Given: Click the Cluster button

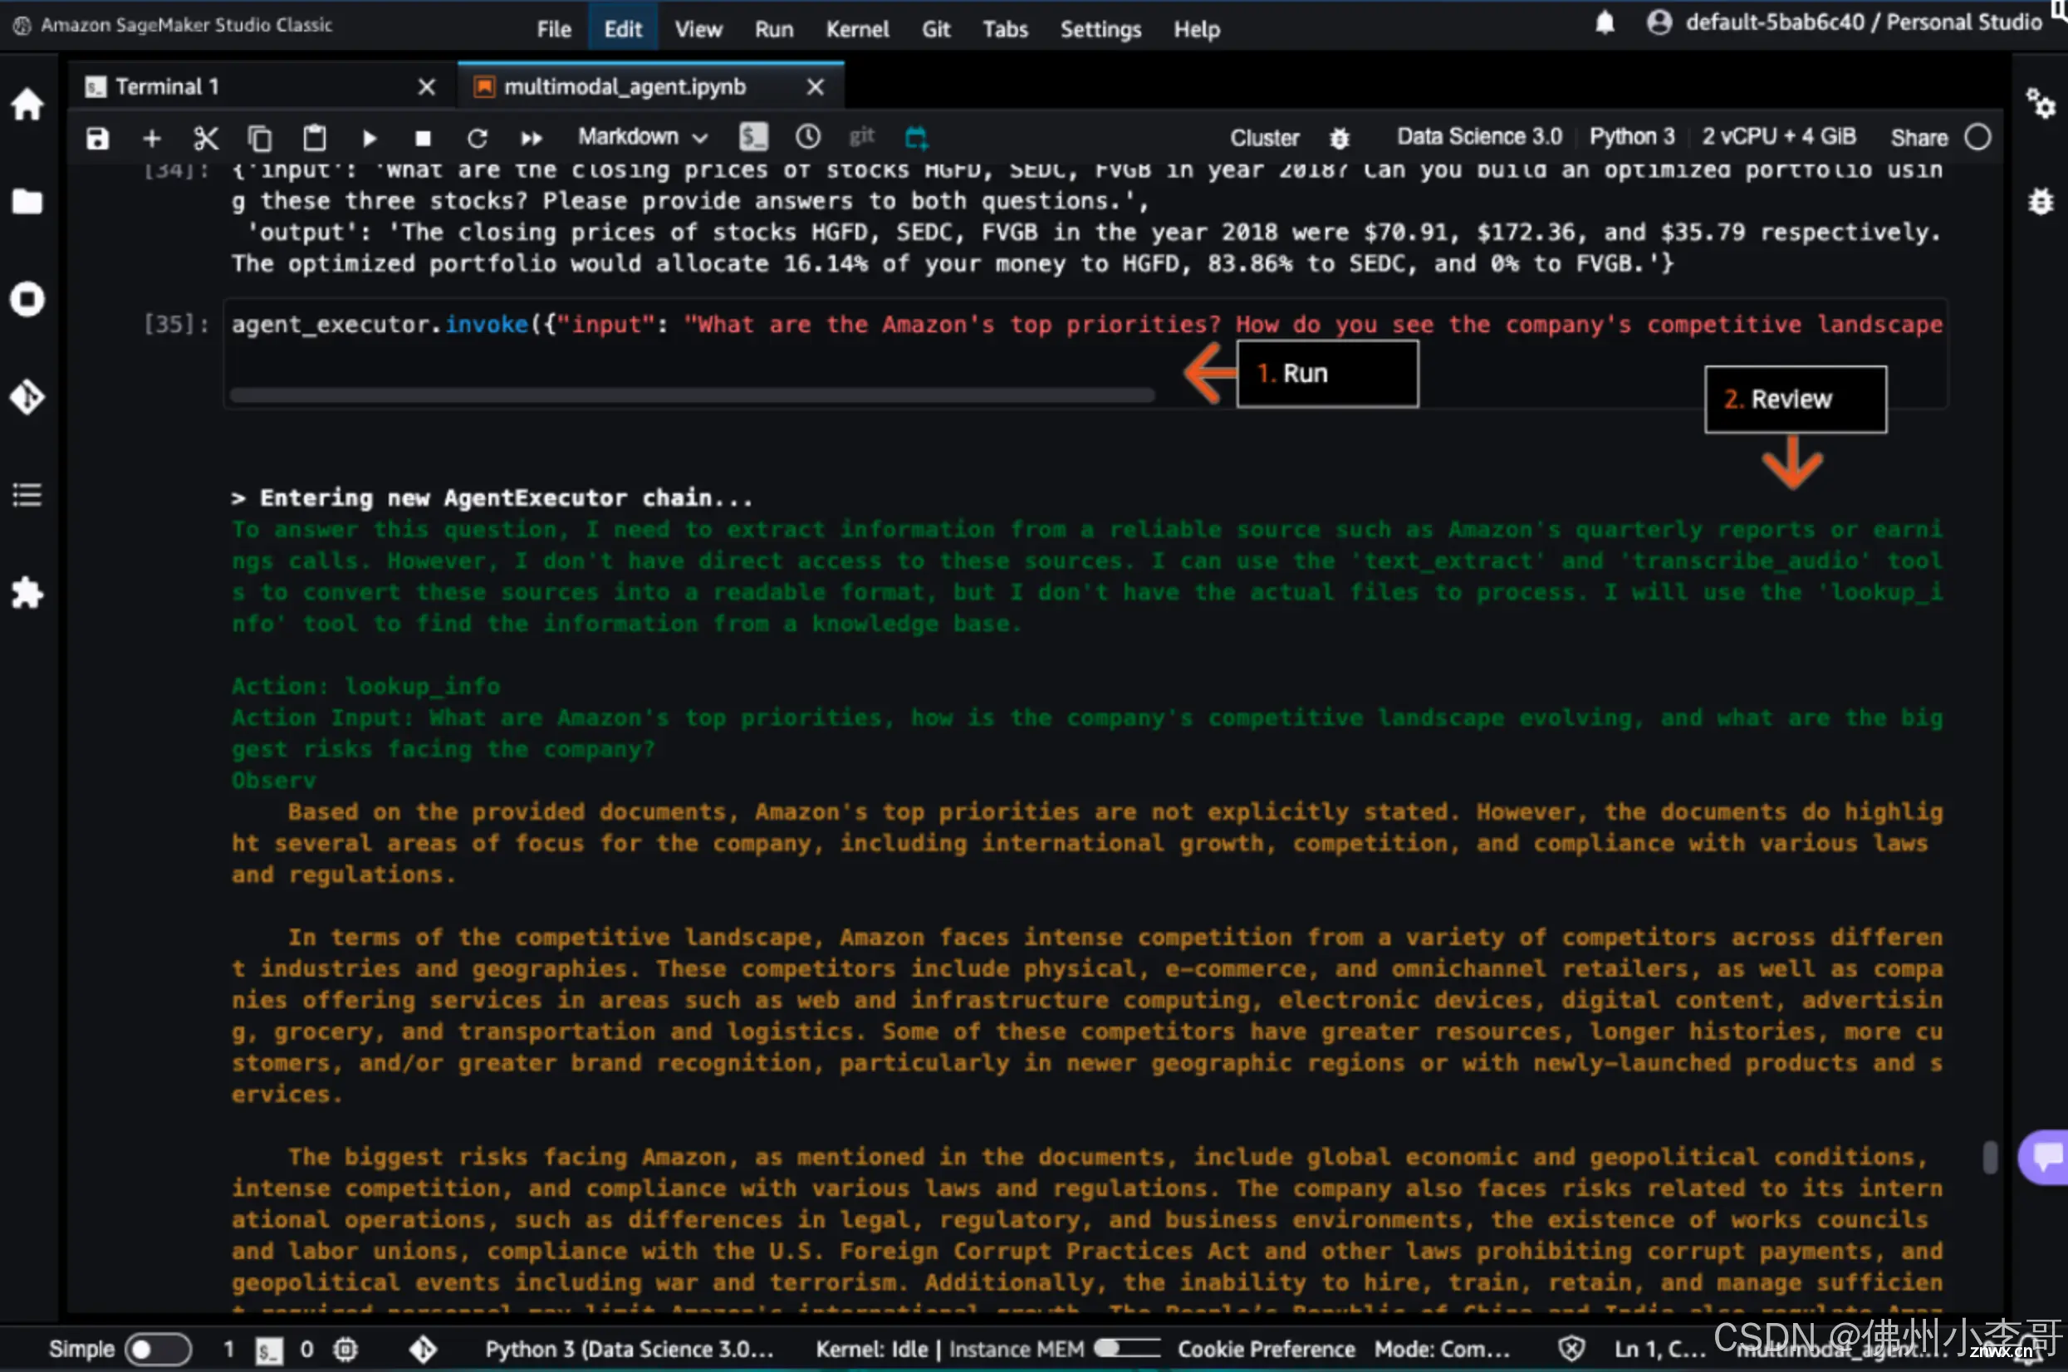Looking at the screenshot, I should (x=1264, y=137).
